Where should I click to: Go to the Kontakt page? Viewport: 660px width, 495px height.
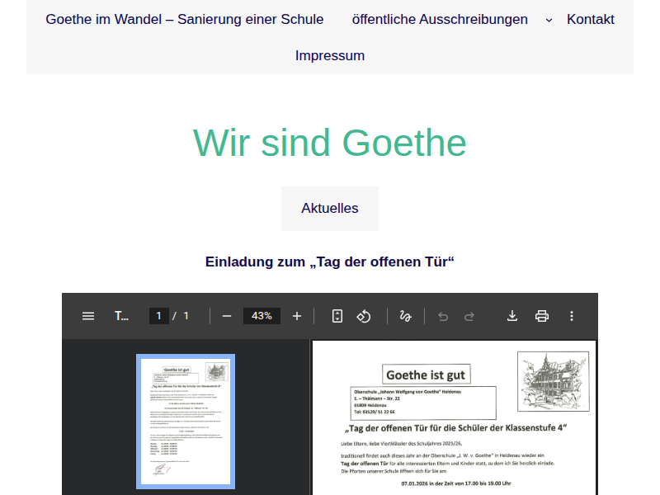(591, 19)
